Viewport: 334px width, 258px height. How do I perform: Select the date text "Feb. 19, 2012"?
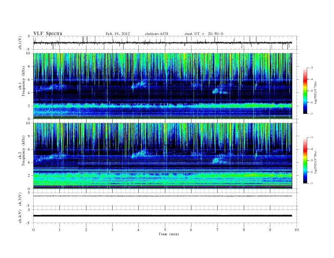pos(118,34)
